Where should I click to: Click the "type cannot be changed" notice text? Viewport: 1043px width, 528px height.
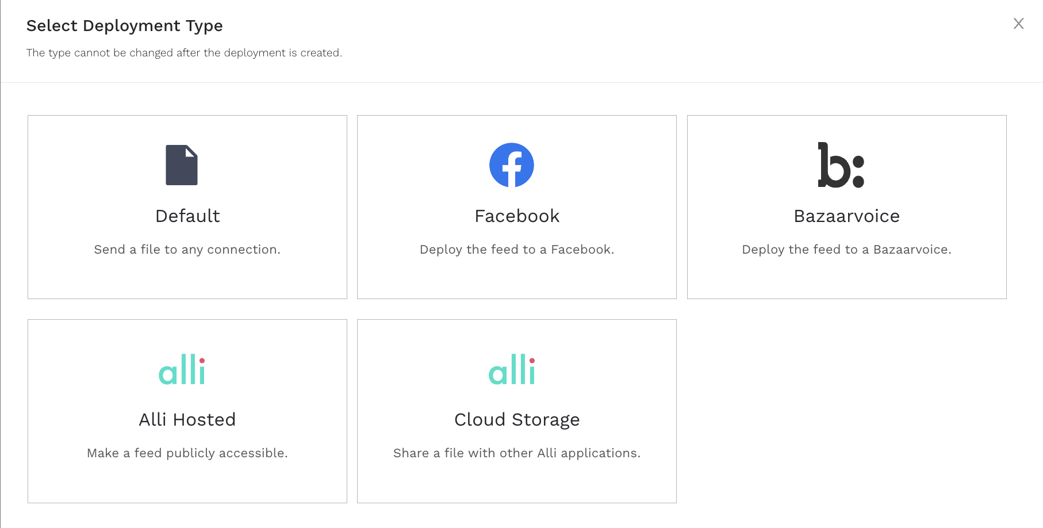[184, 53]
